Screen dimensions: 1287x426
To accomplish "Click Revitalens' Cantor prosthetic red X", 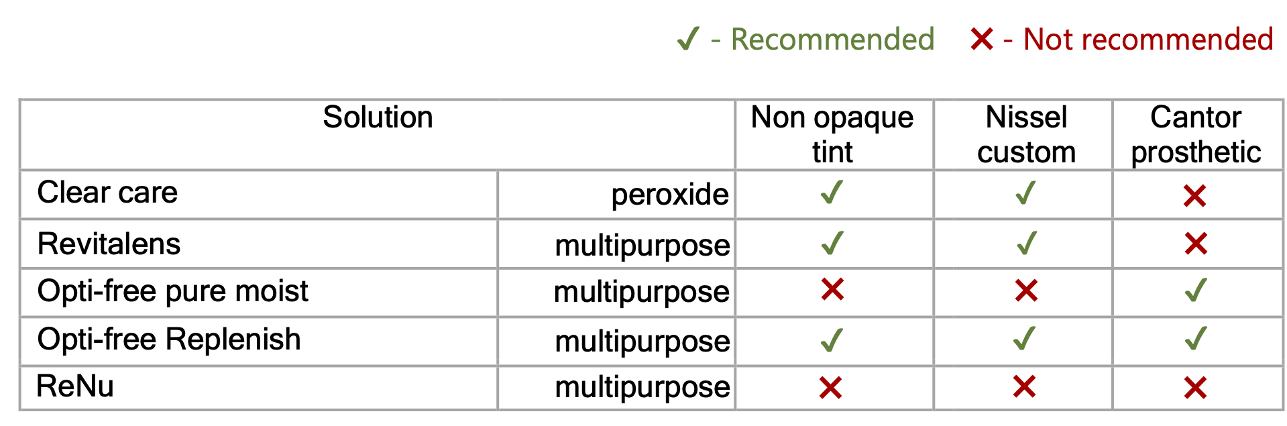I will tap(1196, 244).
